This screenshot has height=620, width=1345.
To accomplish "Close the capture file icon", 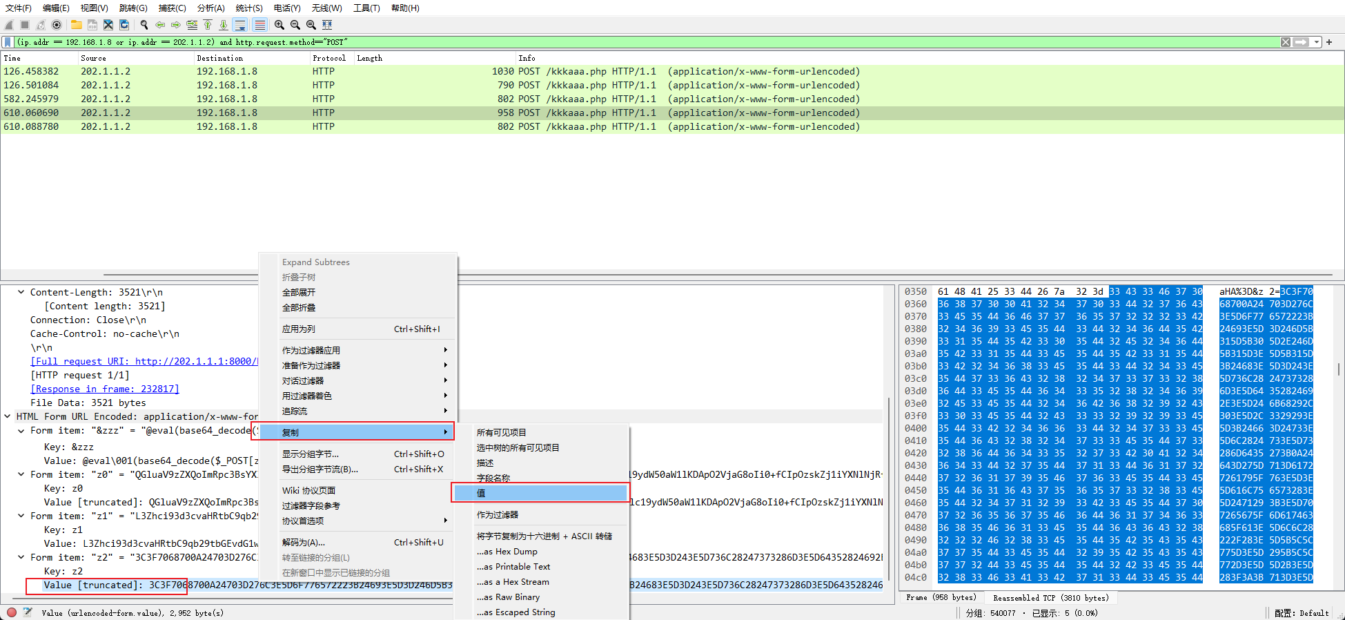I will pyautogui.click(x=108, y=25).
